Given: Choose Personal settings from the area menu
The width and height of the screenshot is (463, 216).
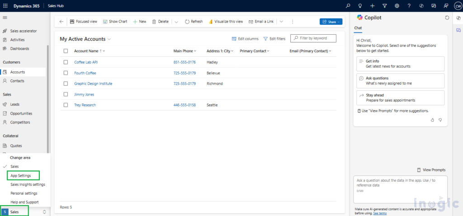Looking at the screenshot, I should 24,193.
